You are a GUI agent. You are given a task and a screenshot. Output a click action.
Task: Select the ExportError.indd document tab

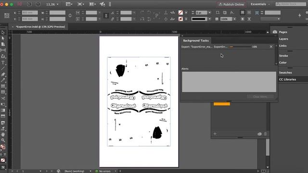click(x=40, y=27)
